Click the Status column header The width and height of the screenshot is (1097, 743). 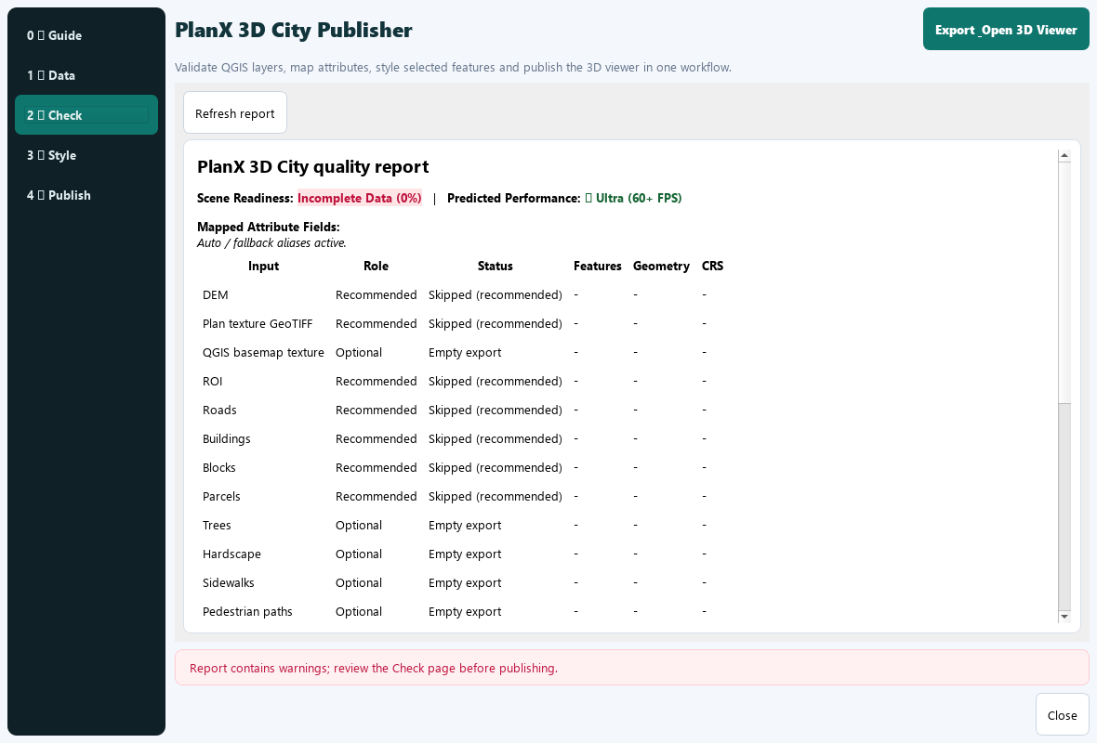tap(496, 266)
